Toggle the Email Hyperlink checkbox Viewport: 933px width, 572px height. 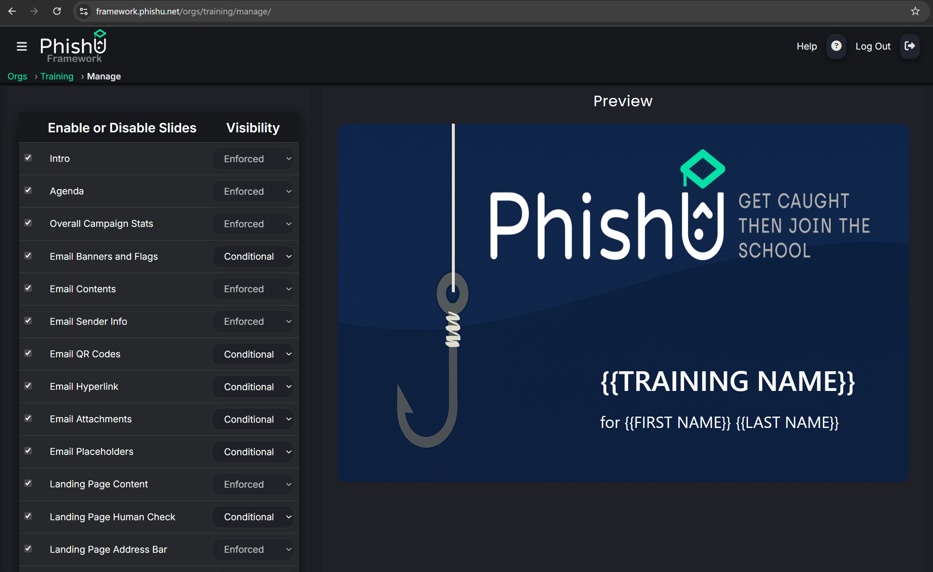[28, 386]
